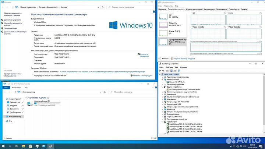Switch to details view in Этот компьютер

pyautogui.click(x=152, y=138)
